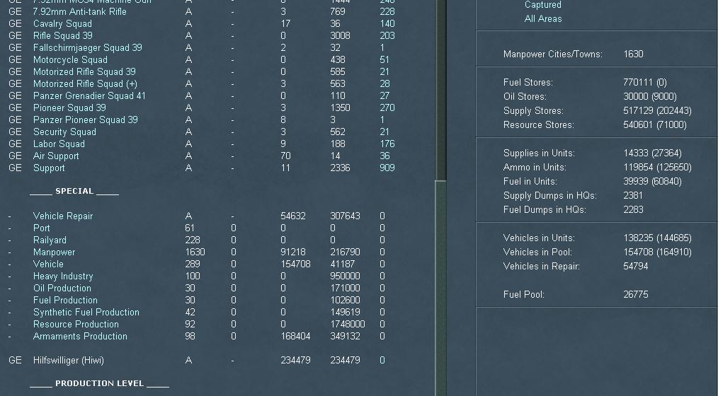Click the Railyard special item
Viewport: 718px width, 396px height.
tap(50, 240)
